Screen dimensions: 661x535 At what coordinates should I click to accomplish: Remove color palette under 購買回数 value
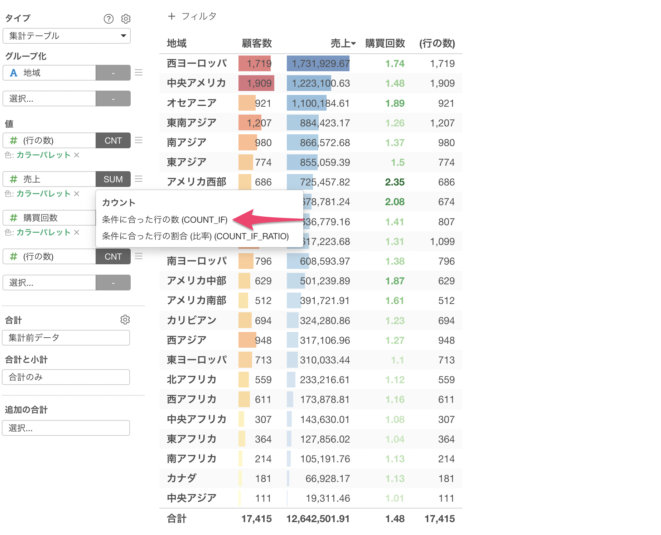click(77, 232)
